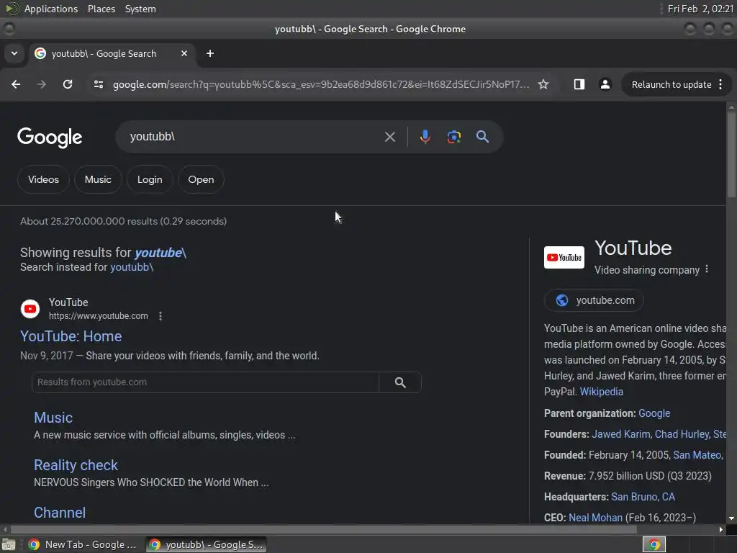Viewport: 737px width, 553px height.
Task: Click San Bruno, CA headquarters link
Action: pos(643,497)
